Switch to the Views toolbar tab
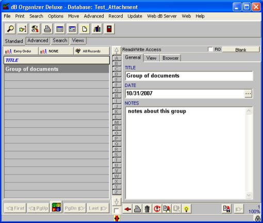This screenshot has width=263, height=223. (78, 41)
